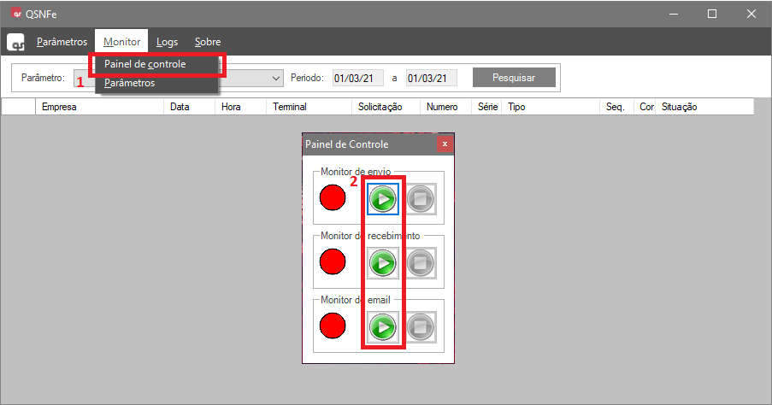Click the Periodo end date field
This screenshot has width=772, height=405.
(431, 78)
